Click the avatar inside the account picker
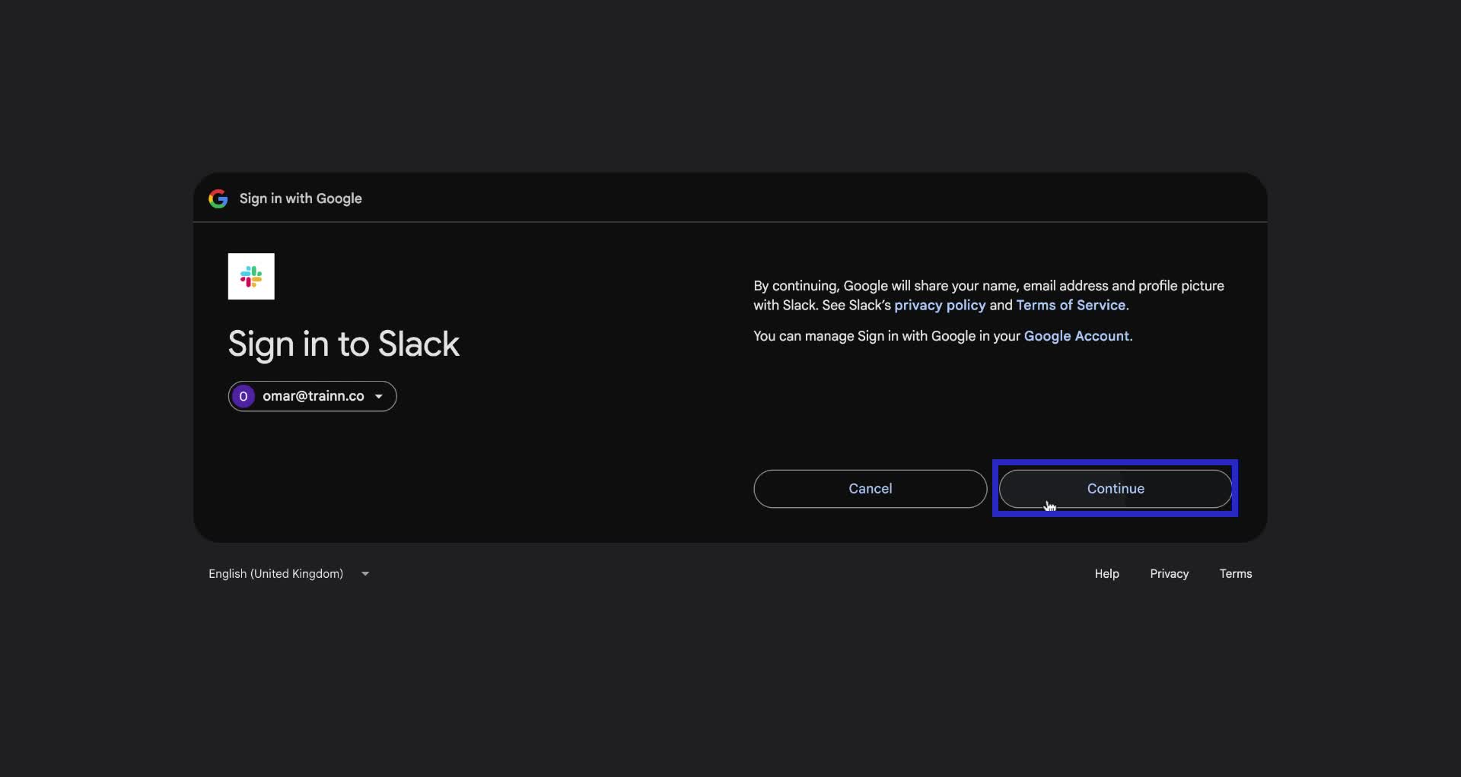The image size is (1461, 777). (x=243, y=396)
